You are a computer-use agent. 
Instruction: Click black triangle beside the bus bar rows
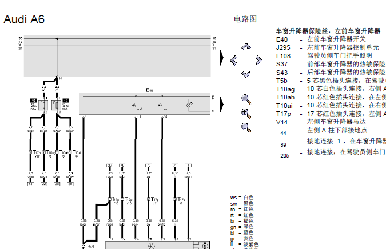coord(221,58)
